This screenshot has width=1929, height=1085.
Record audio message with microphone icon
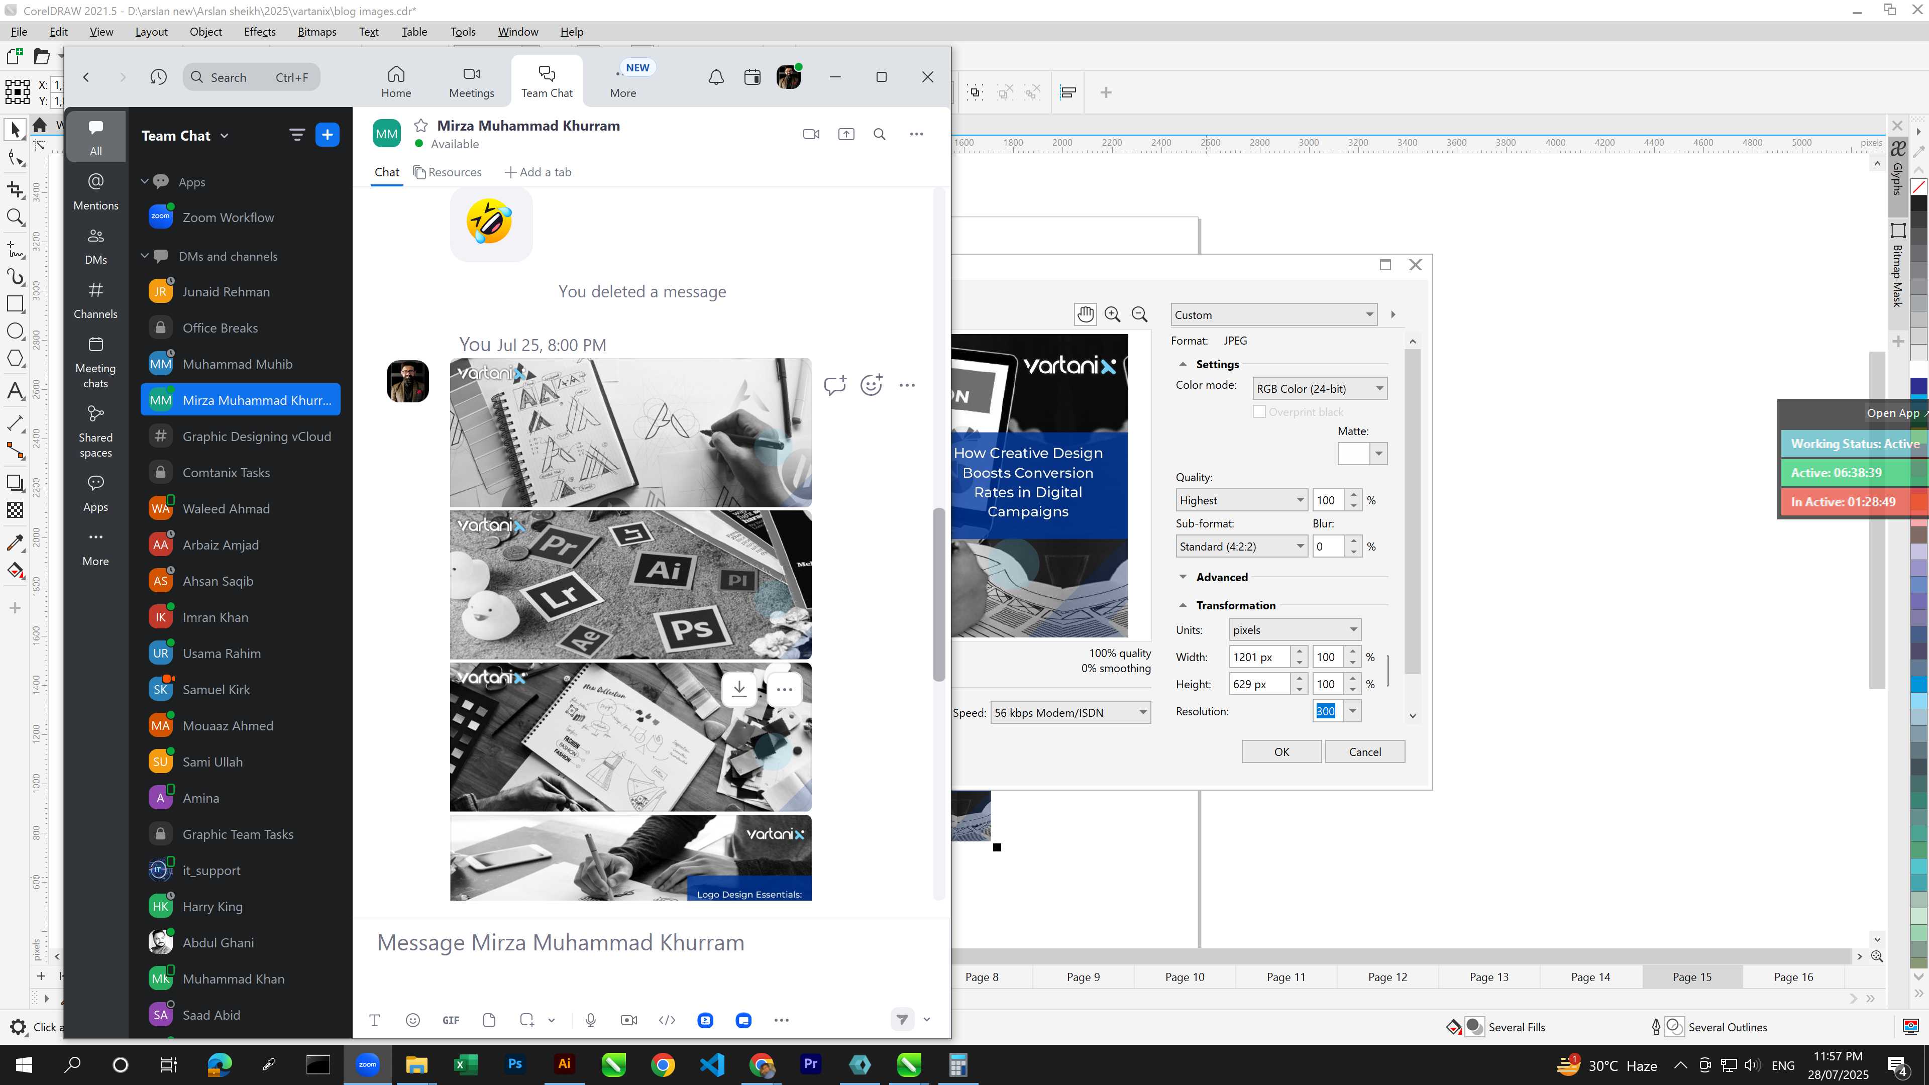pyautogui.click(x=591, y=1020)
